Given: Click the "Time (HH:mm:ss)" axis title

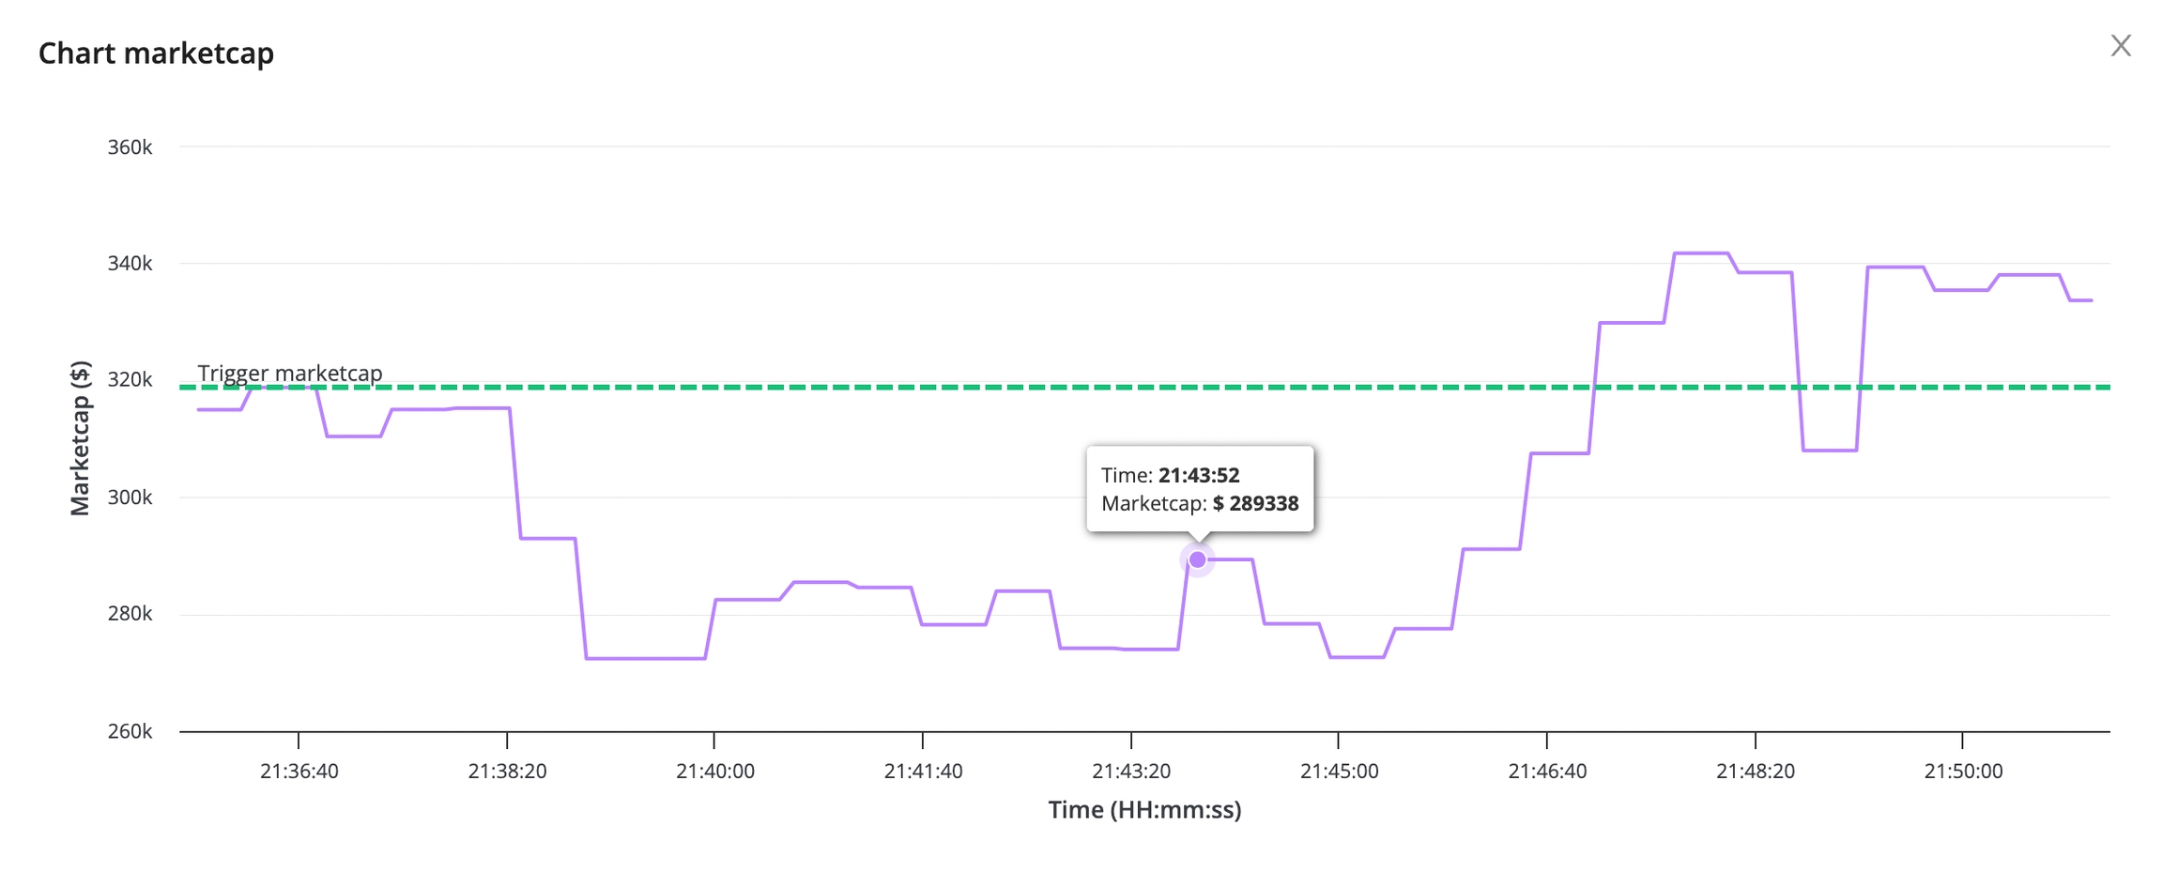Looking at the screenshot, I should (x=1144, y=810).
